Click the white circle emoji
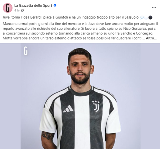 146,17
